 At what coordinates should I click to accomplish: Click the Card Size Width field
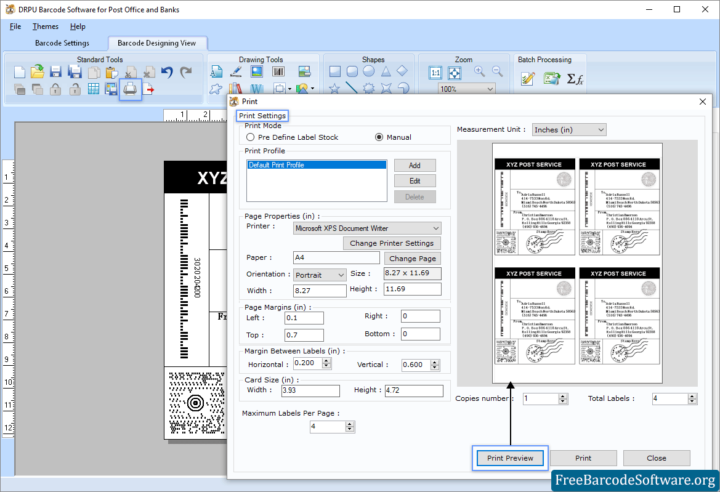pos(310,390)
